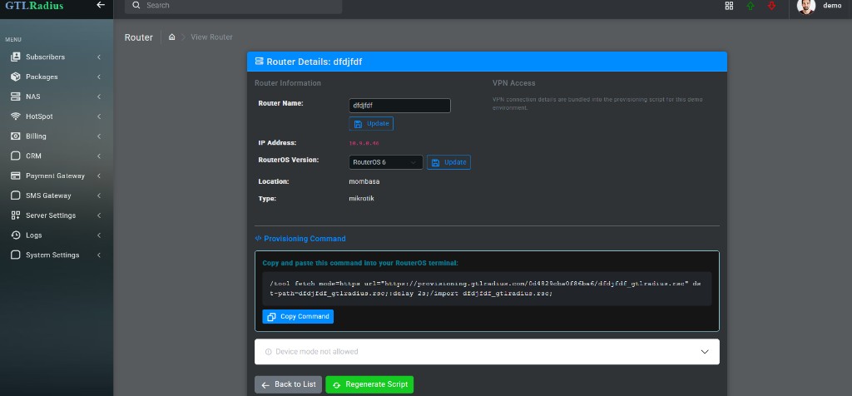This screenshot has height=396, width=852.
Task: Click info icon beside Device mode not allowed
Action: tap(269, 352)
